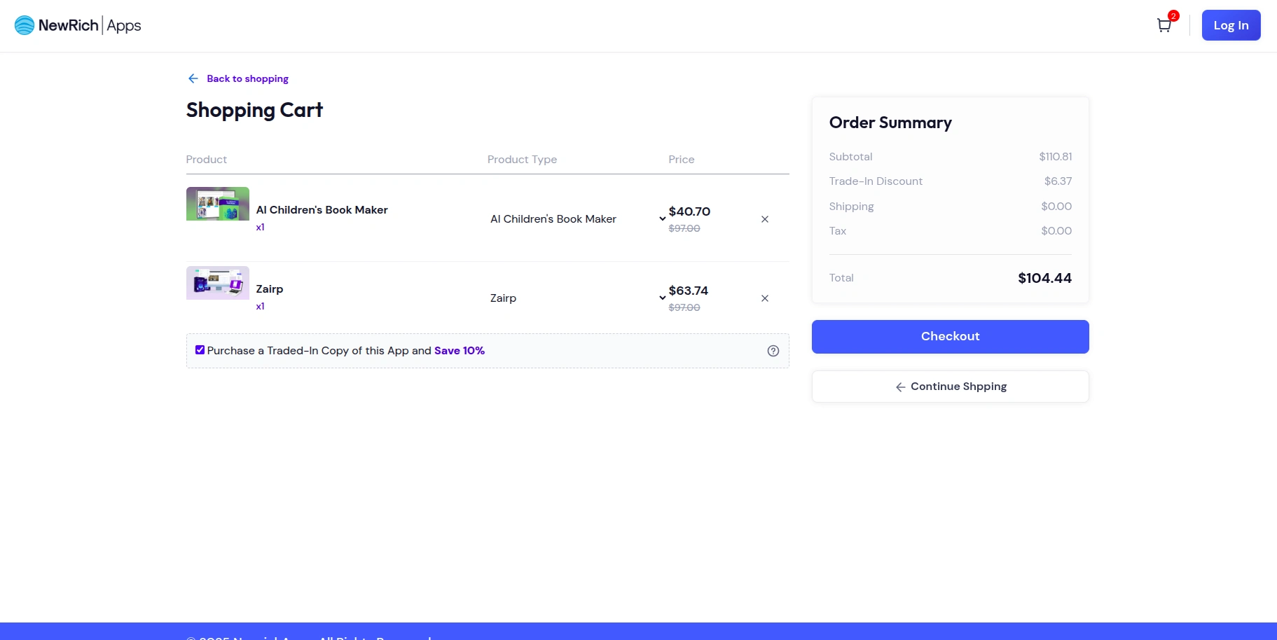The image size is (1277, 640).
Task: Click the Save 10% highlighted text
Action: [459, 350]
